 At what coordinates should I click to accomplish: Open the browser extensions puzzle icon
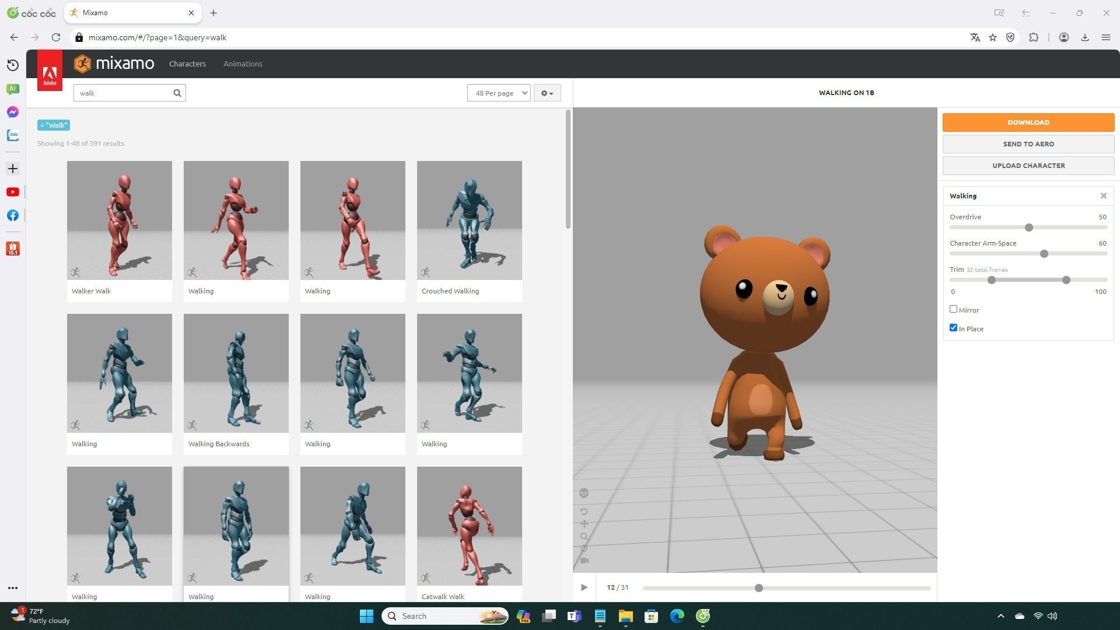point(1034,37)
